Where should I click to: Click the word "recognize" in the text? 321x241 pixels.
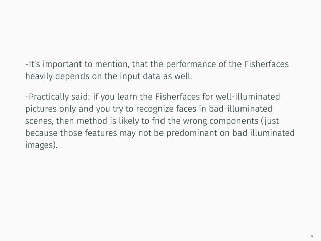[x=154, y=109]
